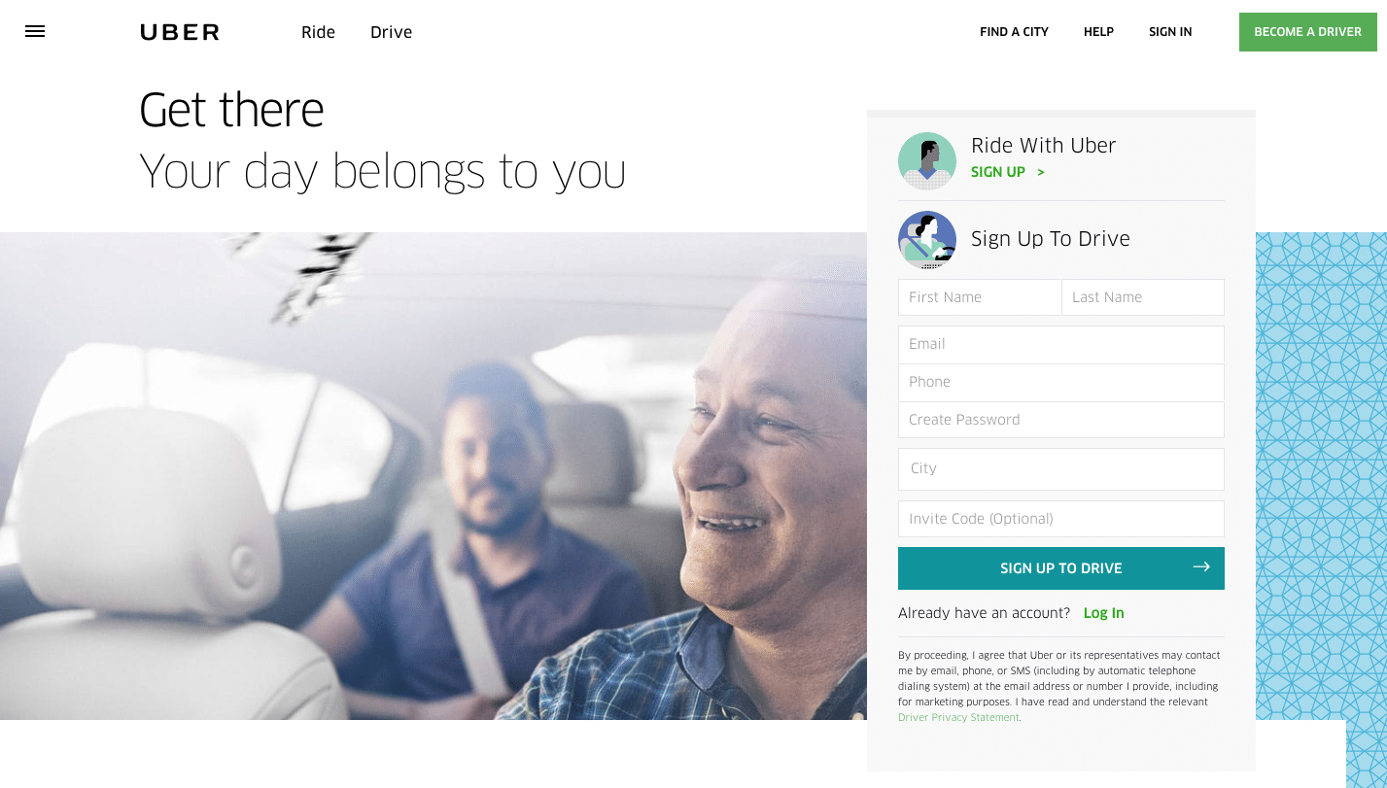This screenshot has height=788, width=1387.
Task: Open the HELP link
Action: [x=1098, y=32]
